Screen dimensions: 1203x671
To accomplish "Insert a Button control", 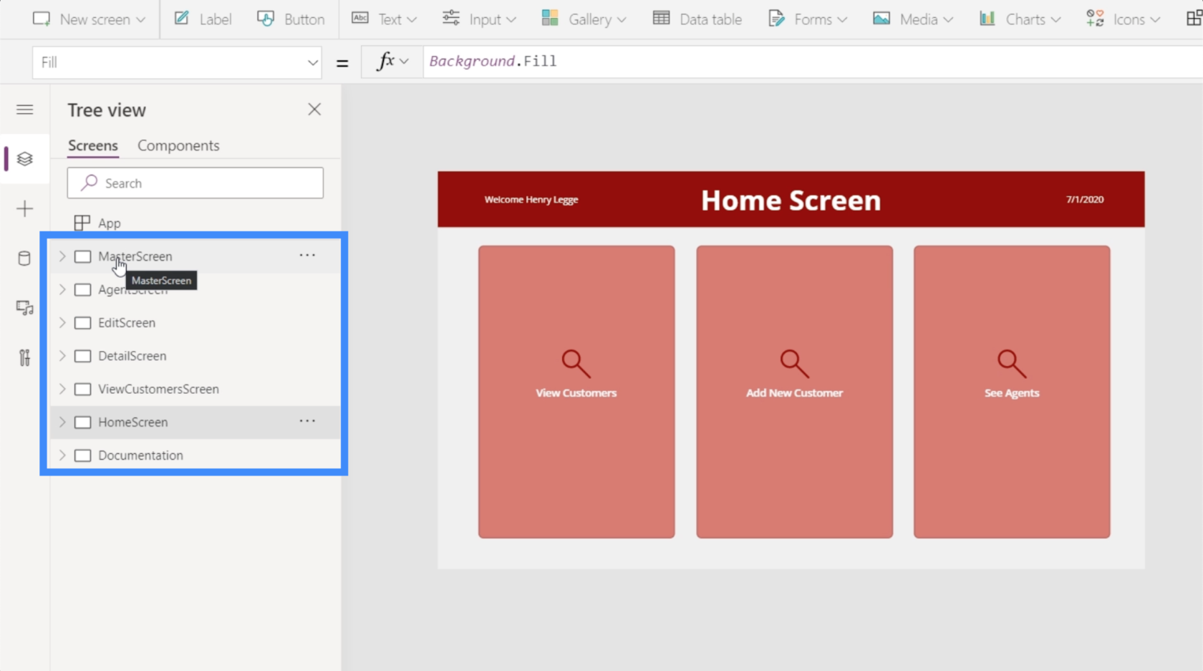I will (x=291, y=19).
